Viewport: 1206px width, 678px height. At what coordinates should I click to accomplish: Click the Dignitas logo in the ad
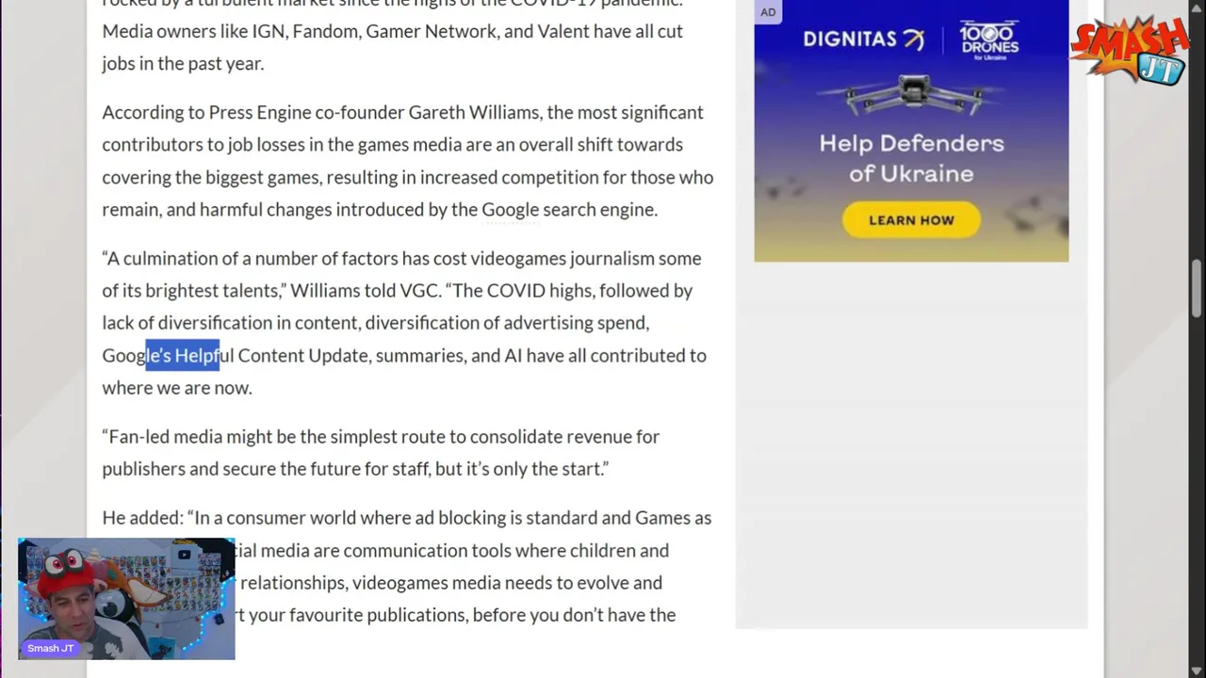click(x=863, y=40)
